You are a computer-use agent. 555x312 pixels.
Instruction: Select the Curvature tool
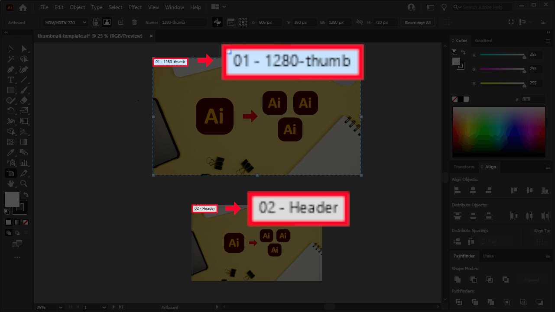(24, 69)
